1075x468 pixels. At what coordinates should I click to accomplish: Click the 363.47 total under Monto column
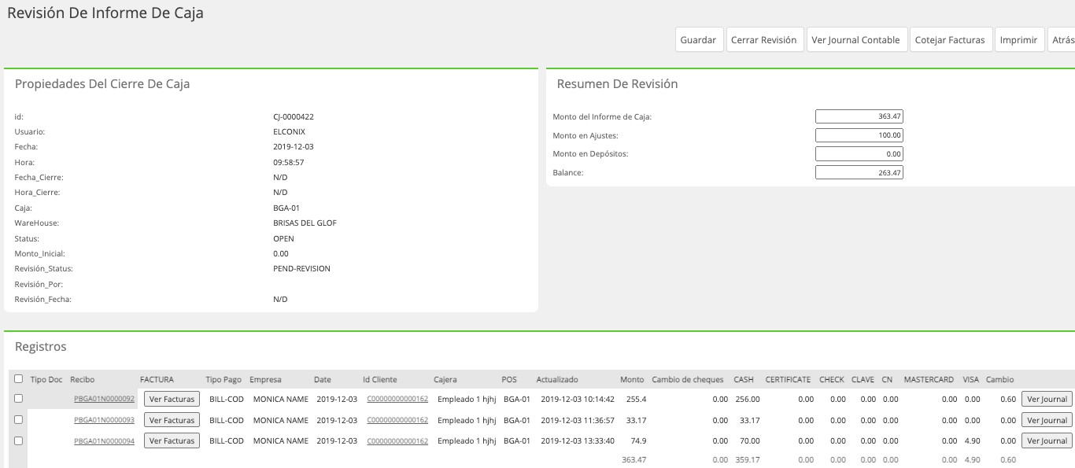(x=634, y=459)
